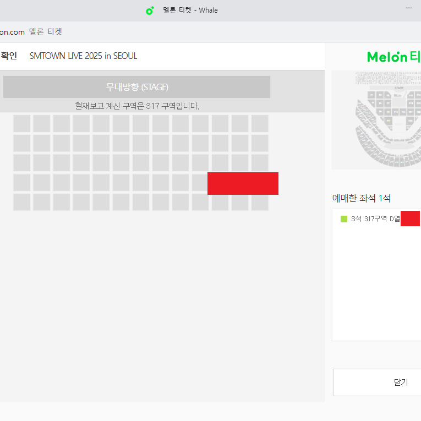
Task: Open the stadium seating overview map
Action: pyautogui.click(x=376, y=120)
